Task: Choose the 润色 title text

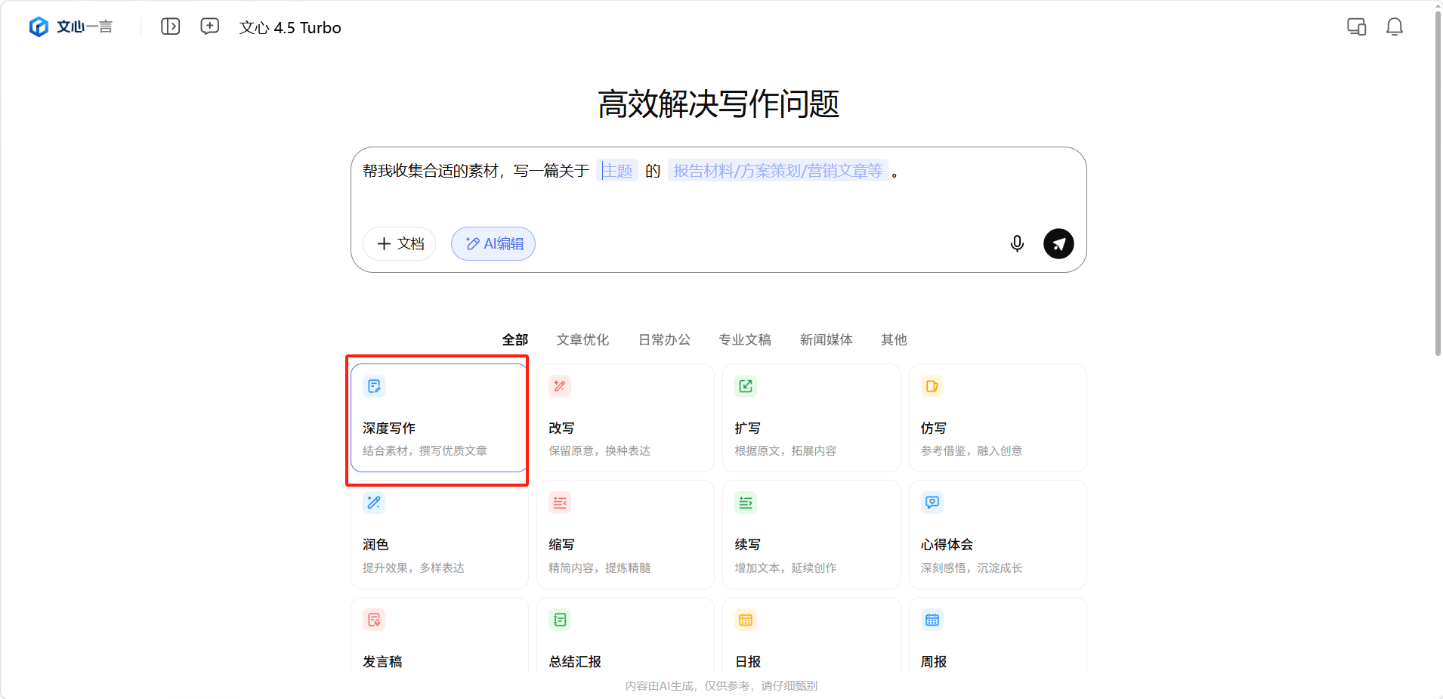Action: [375, 544]
